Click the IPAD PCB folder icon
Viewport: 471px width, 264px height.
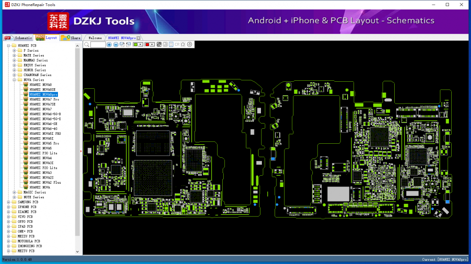point(14,226)
